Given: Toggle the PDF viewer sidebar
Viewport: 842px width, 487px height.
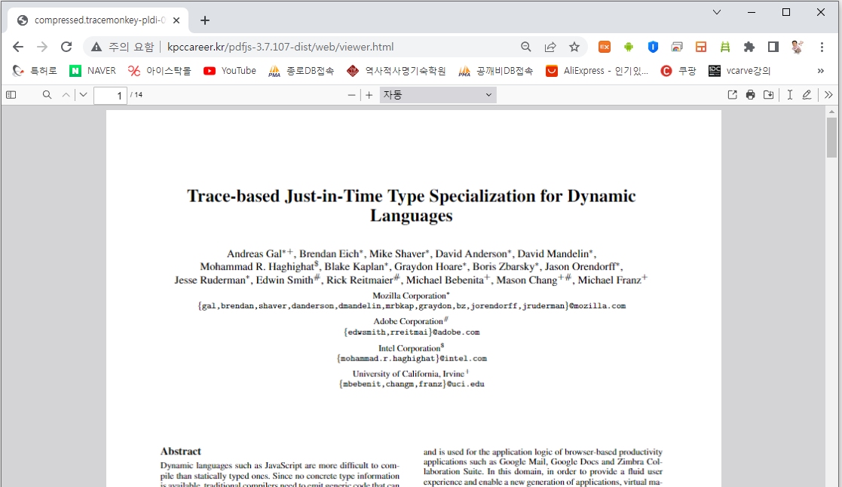Looking at the screenshot, I should click(x=11, y=95).
